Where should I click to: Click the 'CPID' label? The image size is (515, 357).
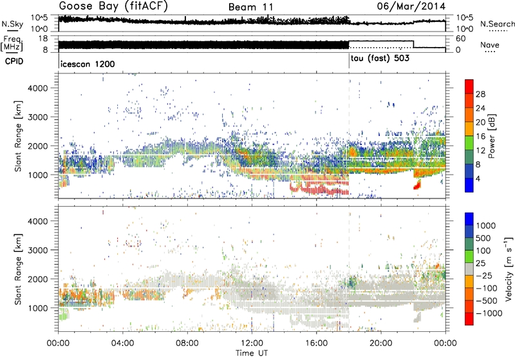pos(14,61)
